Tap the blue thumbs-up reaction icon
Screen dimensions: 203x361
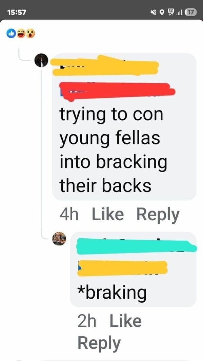click(x=11, y=34)
